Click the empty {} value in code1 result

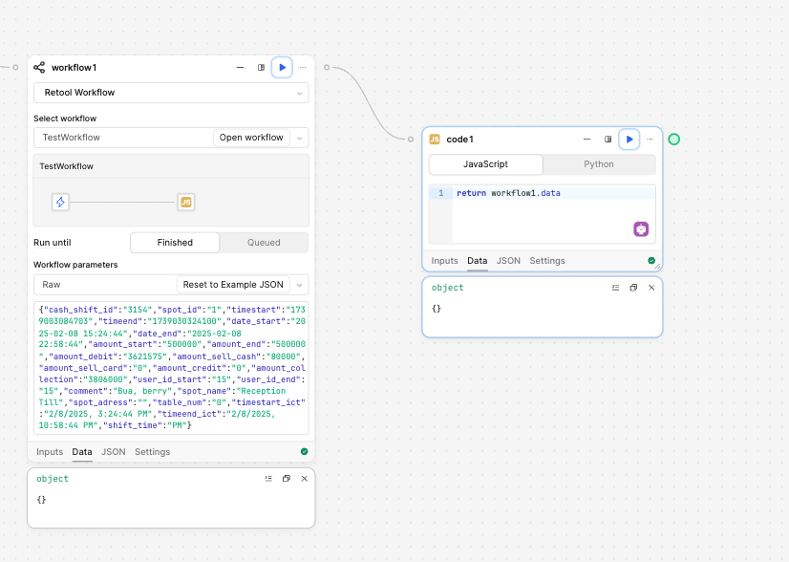tap(437, 309)
